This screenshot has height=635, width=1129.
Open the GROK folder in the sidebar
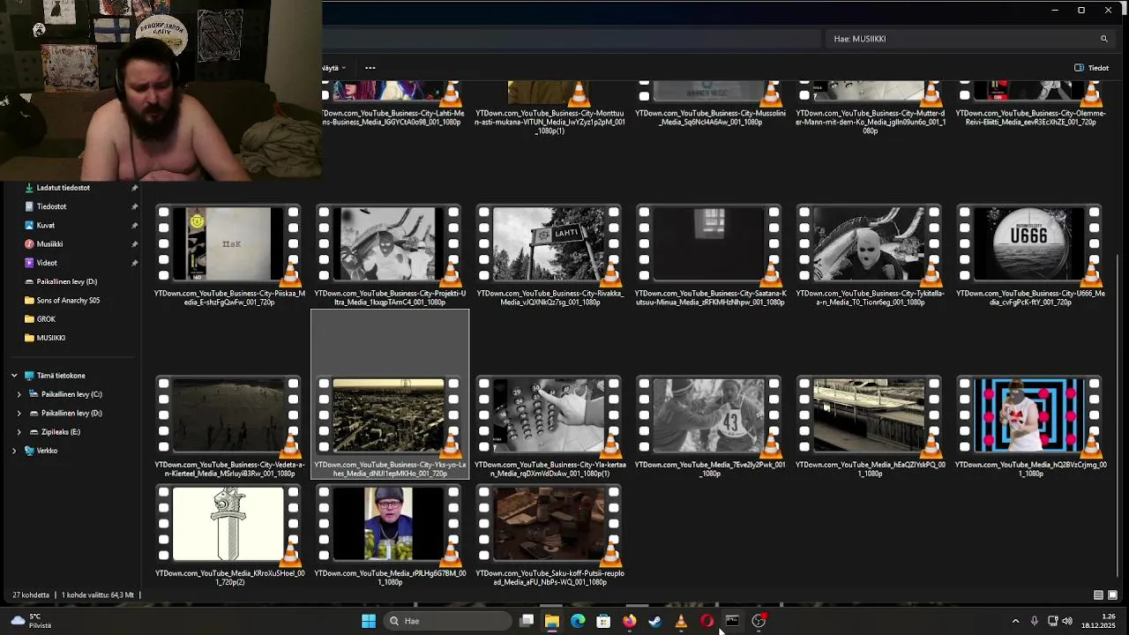pyautogui.click(x=46, y=319)
